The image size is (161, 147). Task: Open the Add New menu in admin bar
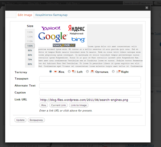pos(73,3)
